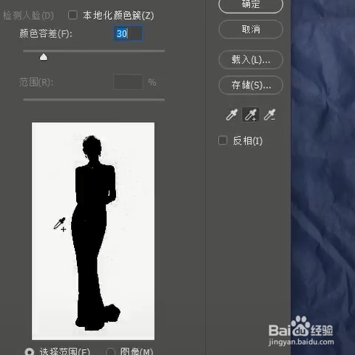Viewport: 355px width, 355px height.
Task: Click the black silhouette selection preview
Action: point(93,231)
